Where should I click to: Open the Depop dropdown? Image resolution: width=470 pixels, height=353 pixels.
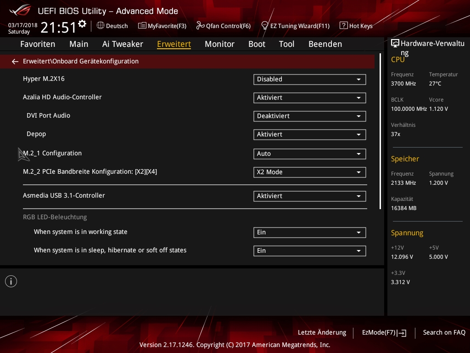coord(310,135)
